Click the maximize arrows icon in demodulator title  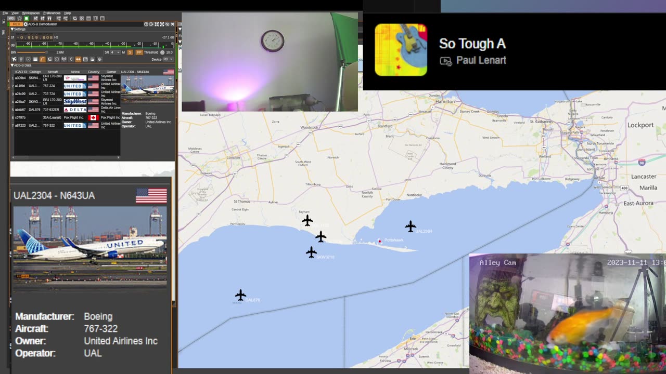tap(162, 24)
